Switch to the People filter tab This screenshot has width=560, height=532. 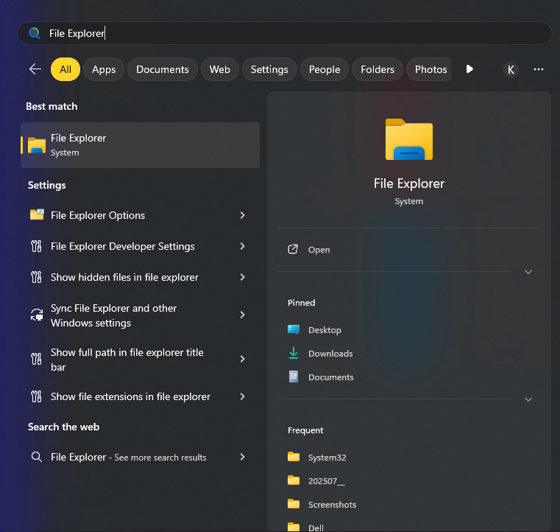325,69
